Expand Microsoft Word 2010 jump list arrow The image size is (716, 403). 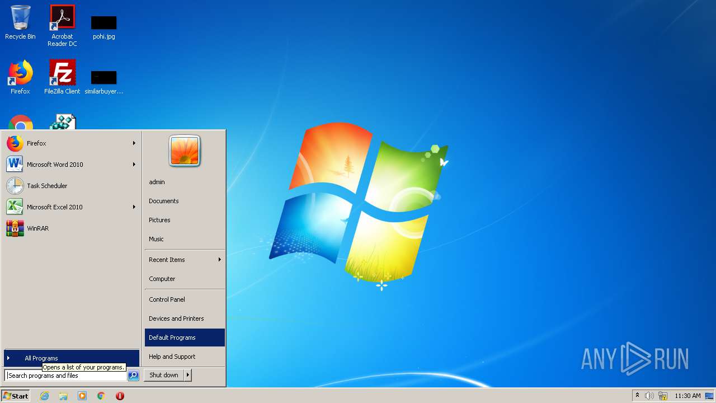pyautogui.click(x=134, y=165)
